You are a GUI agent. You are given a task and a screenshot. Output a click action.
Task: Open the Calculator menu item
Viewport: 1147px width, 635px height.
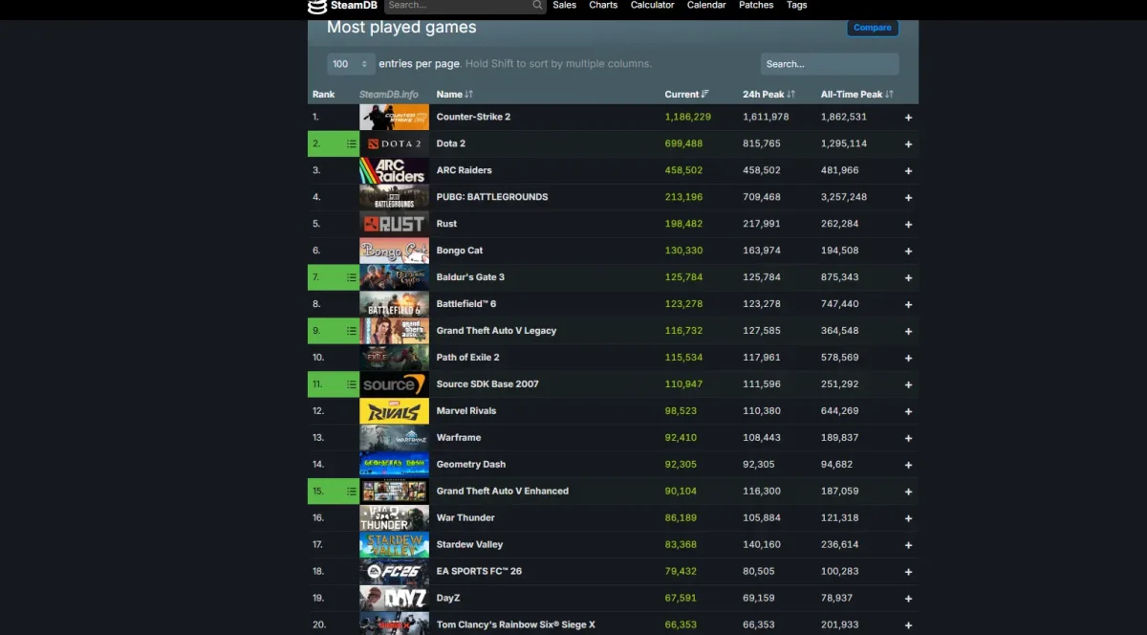653,6
